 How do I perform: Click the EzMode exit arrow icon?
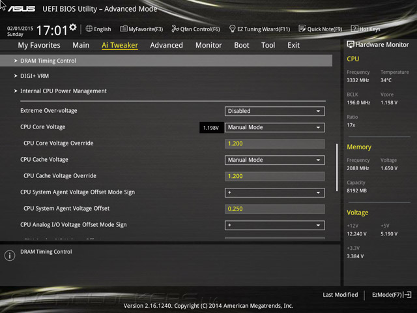(x=407, y=295)
